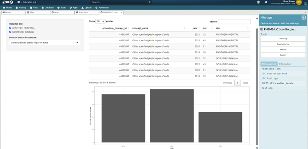Open the Administer menu
The width and height of the screenshot is (308, 149).
[102, 7]
